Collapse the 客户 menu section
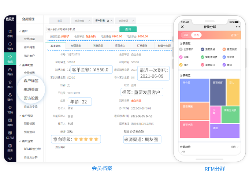Viewport: 249px width, 183px height. pos(20,31)
